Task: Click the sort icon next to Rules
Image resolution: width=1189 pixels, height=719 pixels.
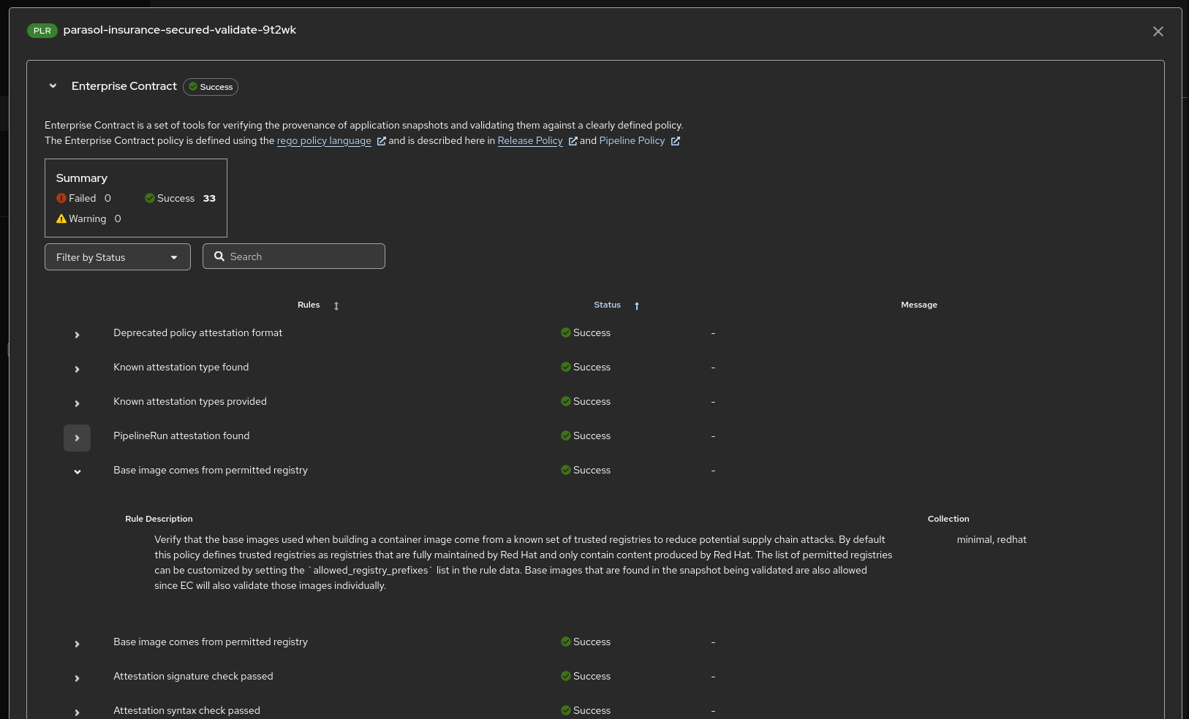Action: (336, 306)
